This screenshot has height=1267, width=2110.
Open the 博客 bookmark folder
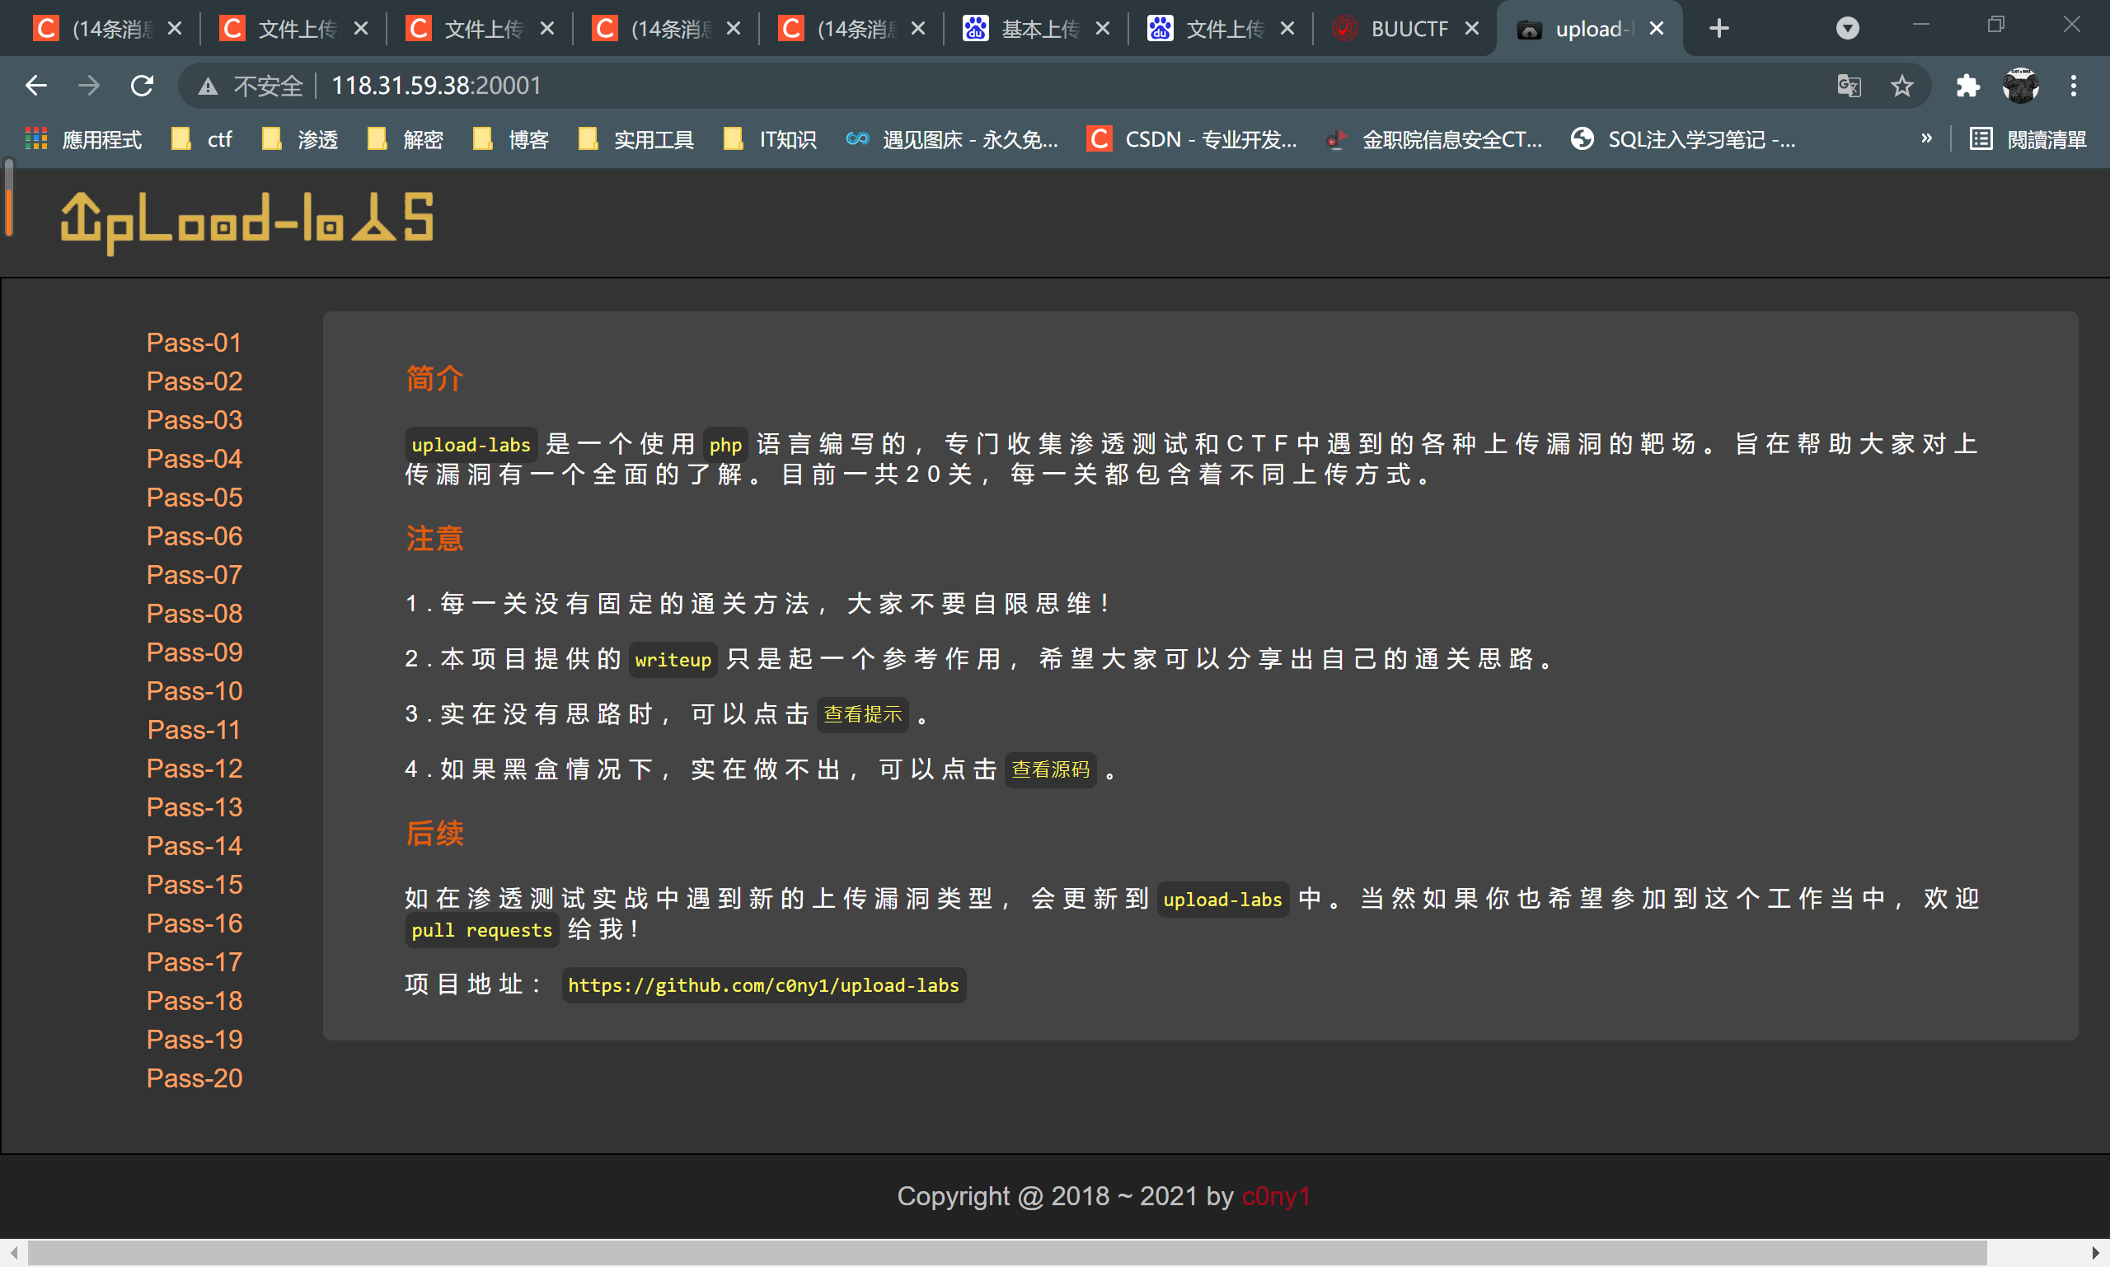pos(511,139)
